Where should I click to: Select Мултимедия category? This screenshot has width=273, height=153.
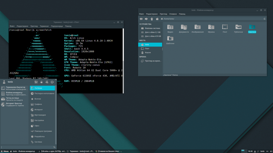click(x=42, y=115)
